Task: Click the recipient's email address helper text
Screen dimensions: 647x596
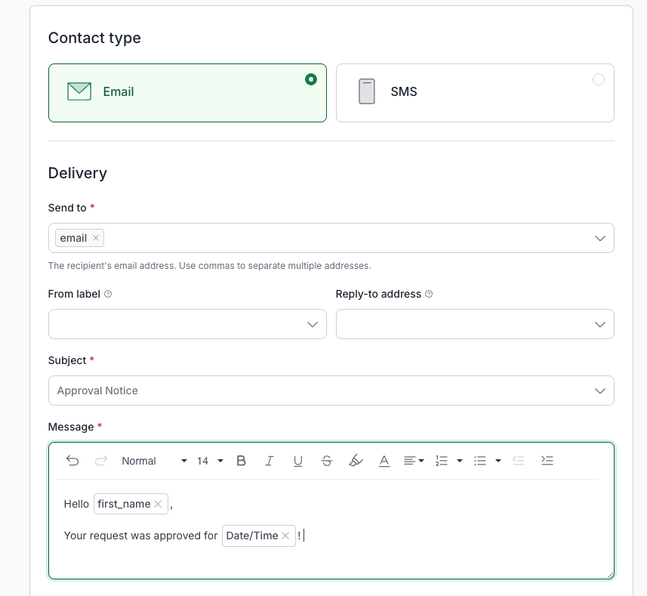Action: click(x=210, y=266)
